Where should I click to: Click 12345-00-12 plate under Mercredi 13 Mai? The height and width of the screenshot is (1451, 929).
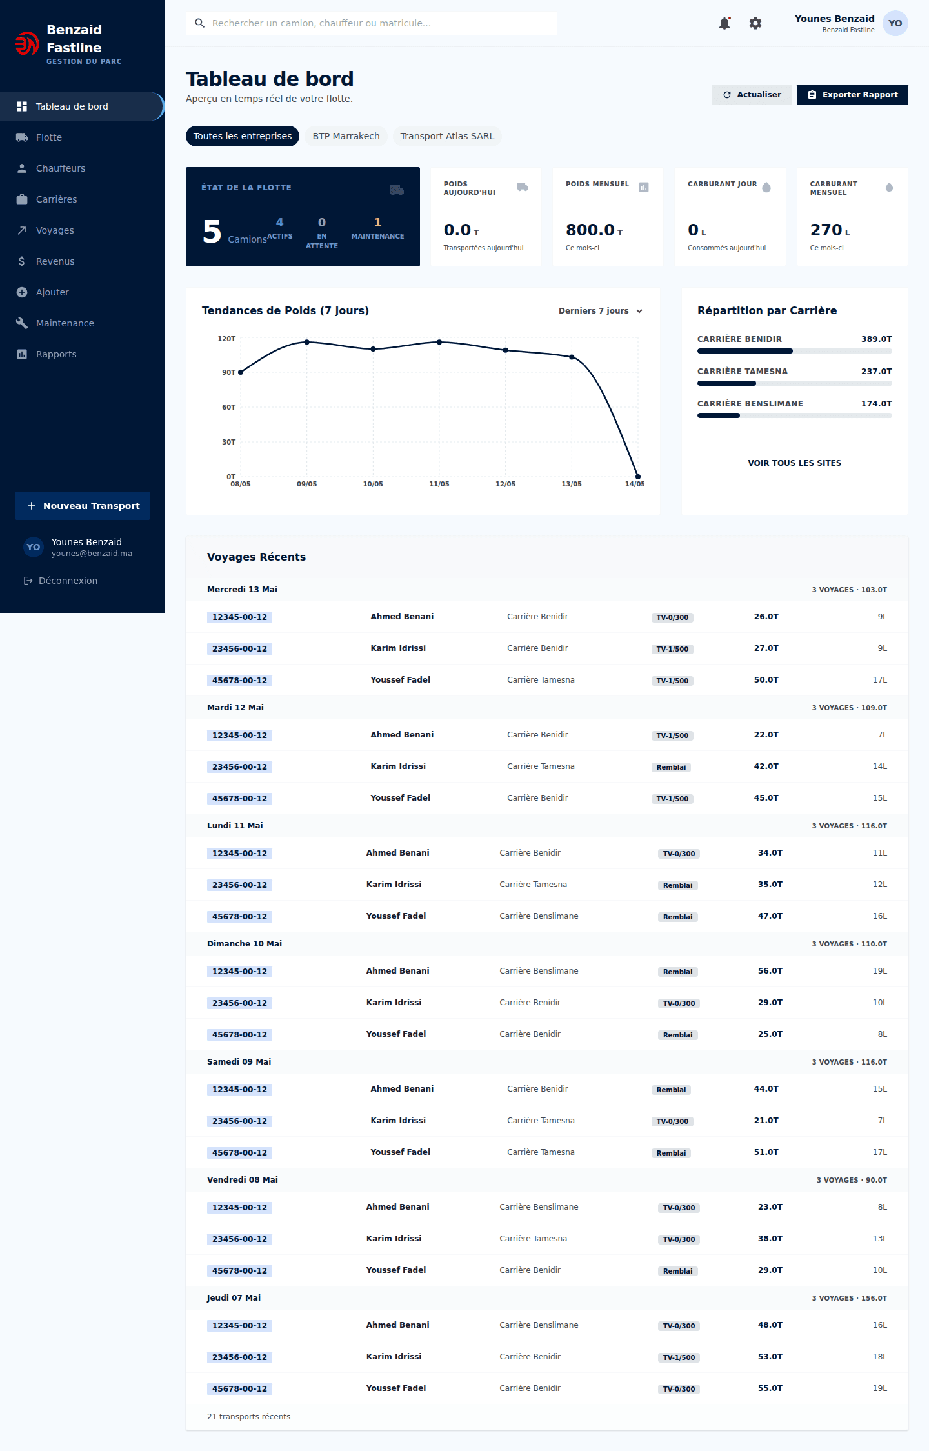tap(239, 617)
